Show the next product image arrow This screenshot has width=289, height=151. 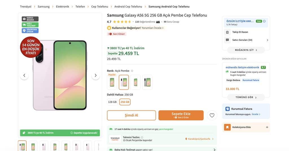click(95, 75)
